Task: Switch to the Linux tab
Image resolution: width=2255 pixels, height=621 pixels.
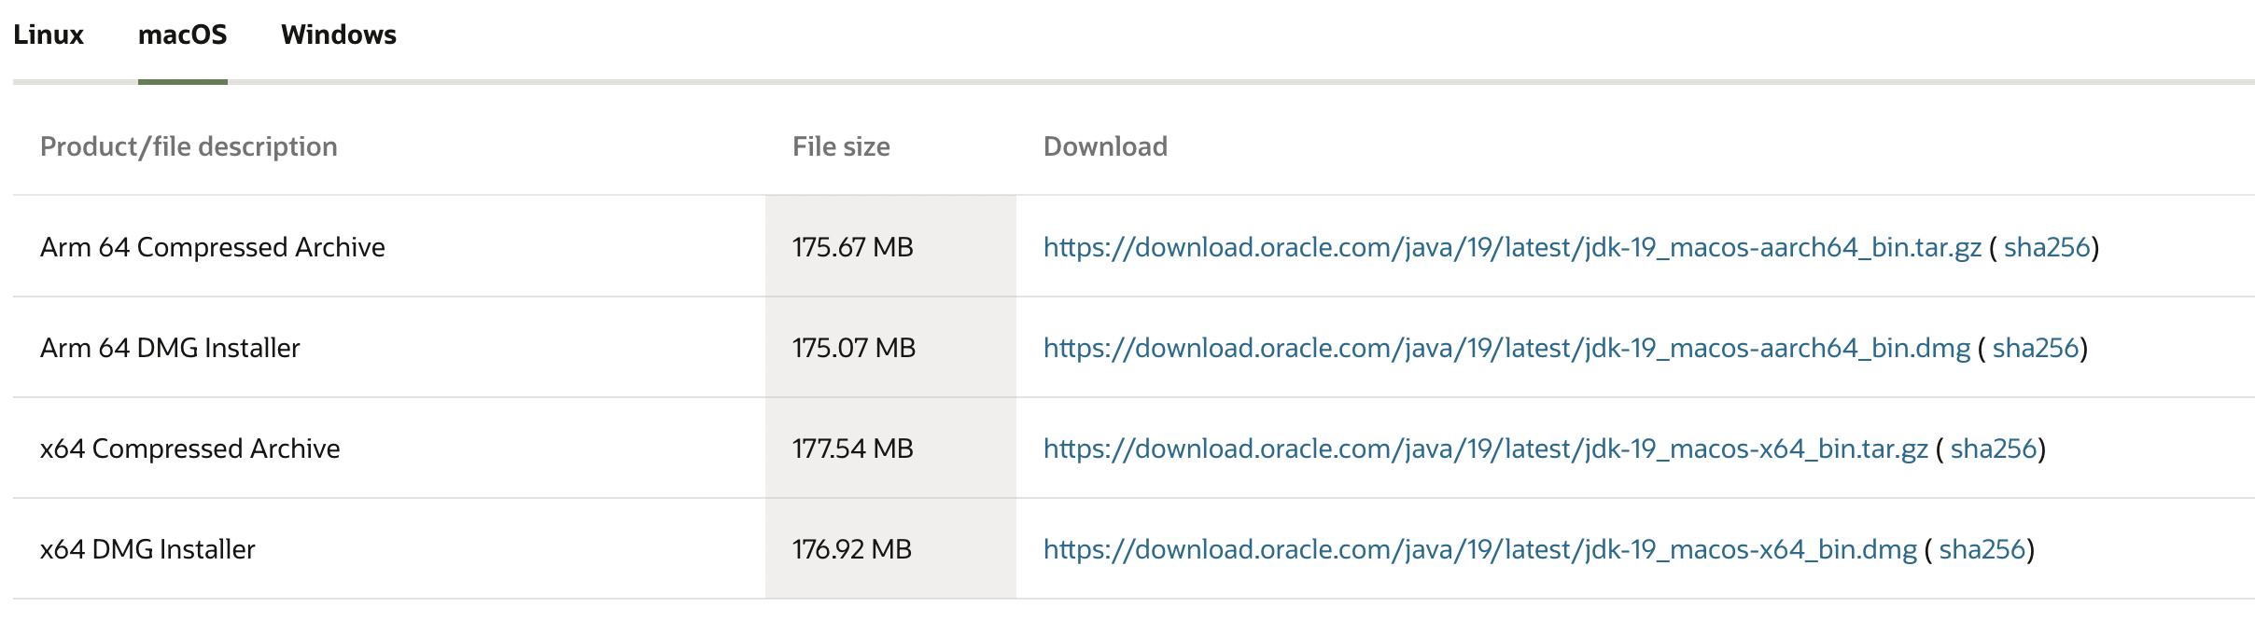Action: (x=49, y=34)
